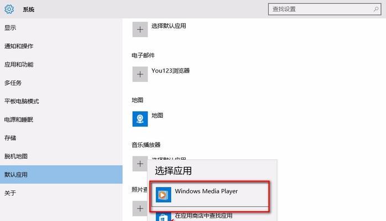The image size is (386, 221).
Task: Click the plus icon beside You123浏览器
Action: click(140, 74)
